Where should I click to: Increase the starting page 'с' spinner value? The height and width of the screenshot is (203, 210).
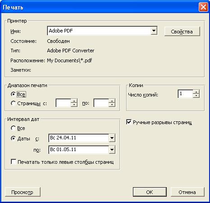(74, 101)
